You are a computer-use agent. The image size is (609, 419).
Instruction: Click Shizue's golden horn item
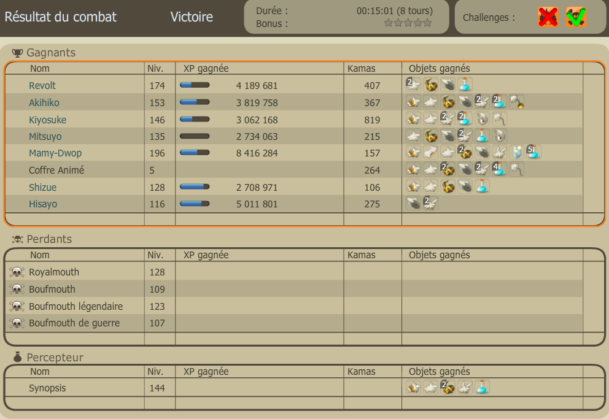point(448,186)
